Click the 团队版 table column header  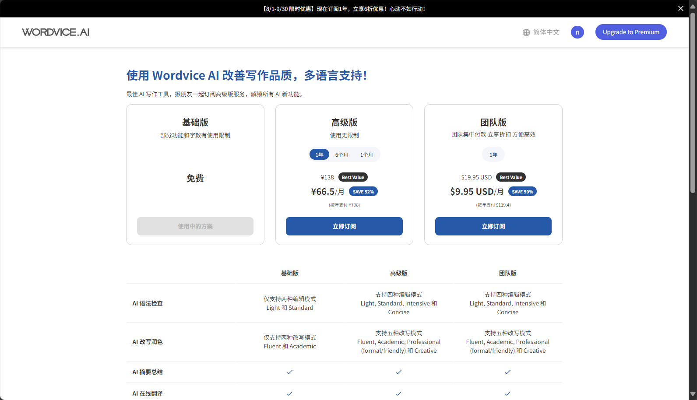click(508, 273)
